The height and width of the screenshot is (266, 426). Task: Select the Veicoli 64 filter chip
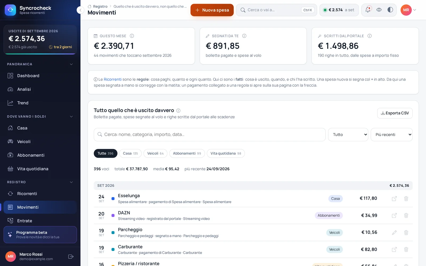(155, 153)
